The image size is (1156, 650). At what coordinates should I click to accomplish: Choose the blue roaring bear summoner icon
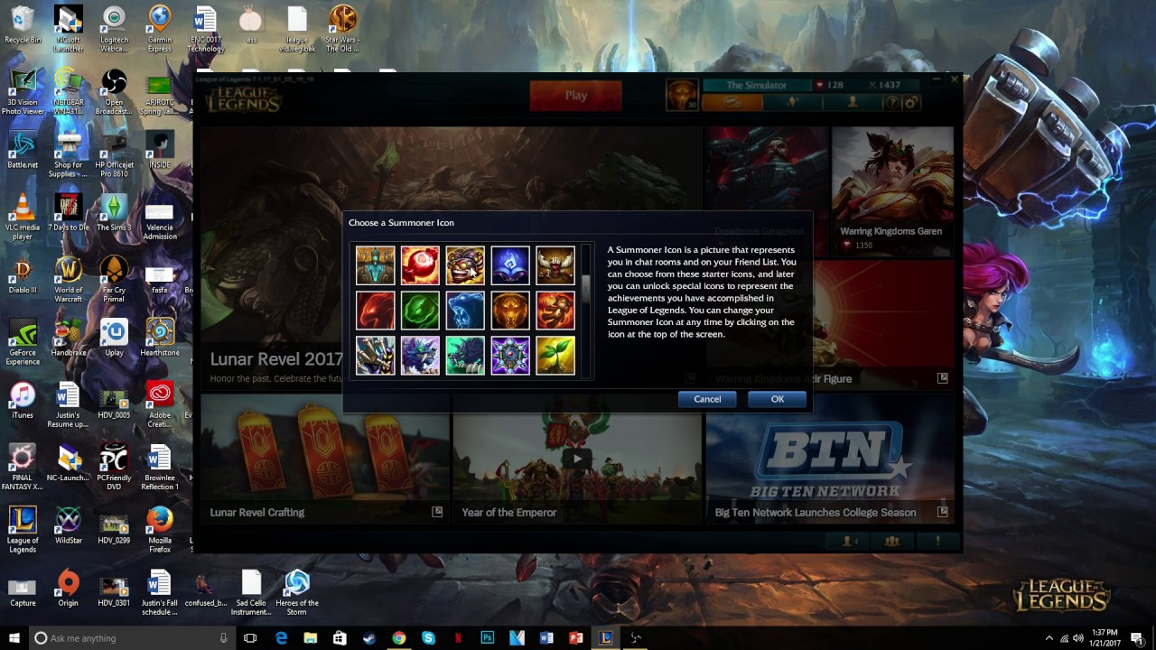click(x=465, y=311)
